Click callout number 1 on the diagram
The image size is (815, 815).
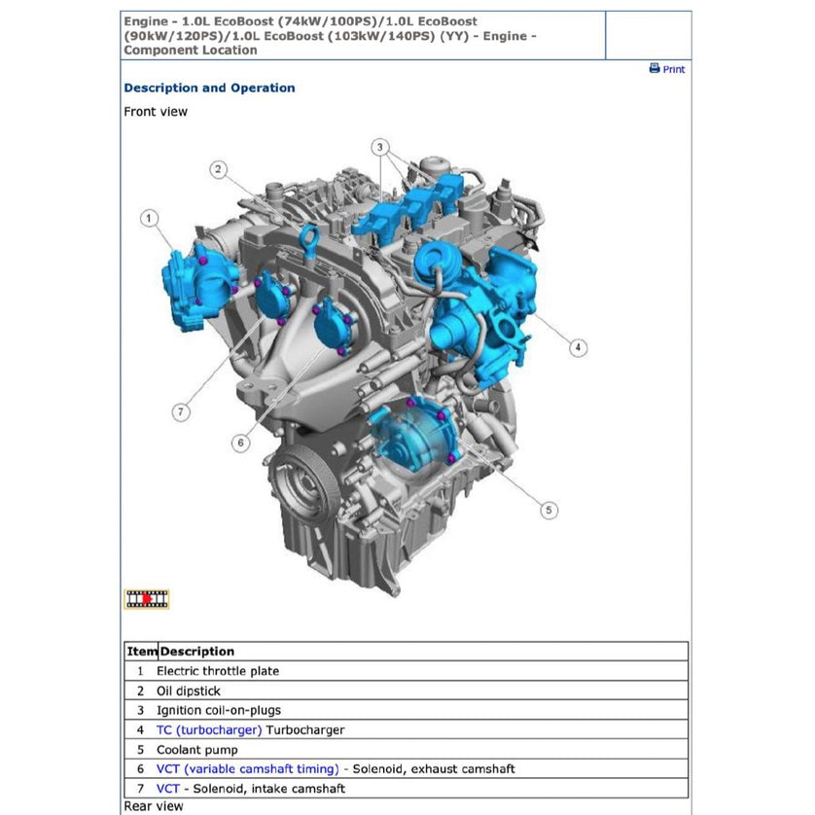[149, 218]
